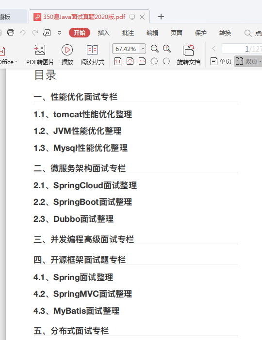The width and height of the screenshot is (262, 340).
Task: Click the undo arrow icon
Action: [22, 33]
